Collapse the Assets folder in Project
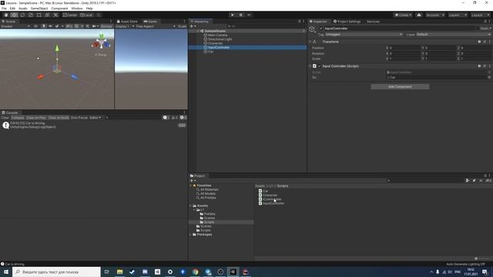The image size is (493, 277). (190, 205)
